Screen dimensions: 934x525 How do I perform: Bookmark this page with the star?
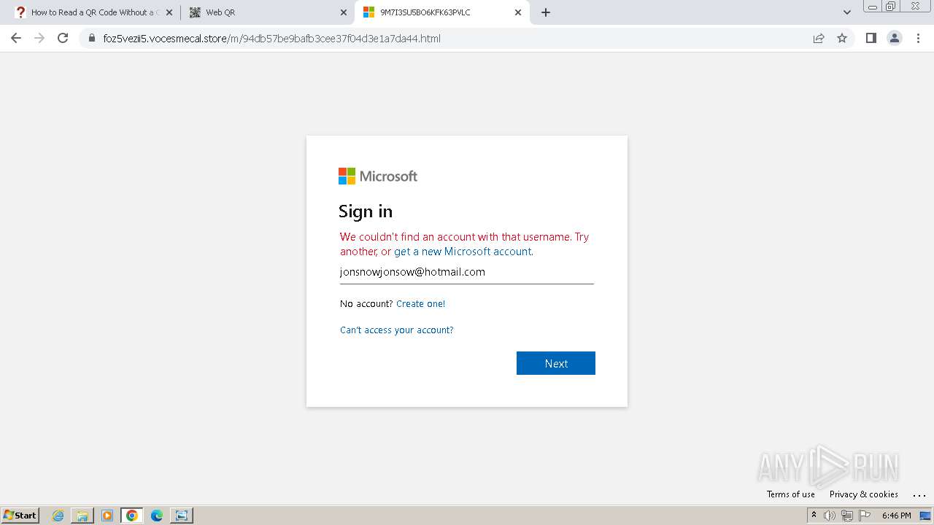[842, 39]
